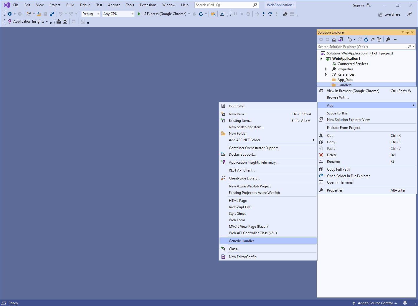418x306 pixels.
Task: Click Collapse All in Solution Explorer
Action: (x=373, y=39)
